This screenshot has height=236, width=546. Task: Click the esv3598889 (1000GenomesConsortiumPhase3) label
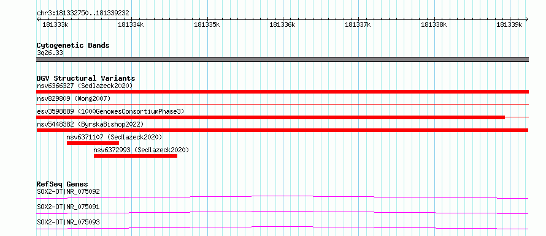coord(110,111)
